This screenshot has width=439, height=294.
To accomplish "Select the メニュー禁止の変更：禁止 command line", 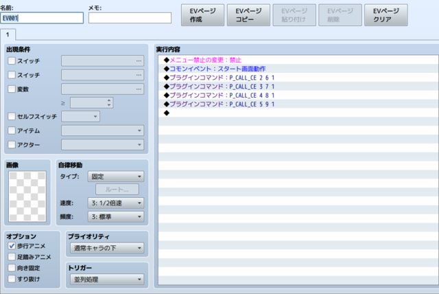I will coord(298,60).
